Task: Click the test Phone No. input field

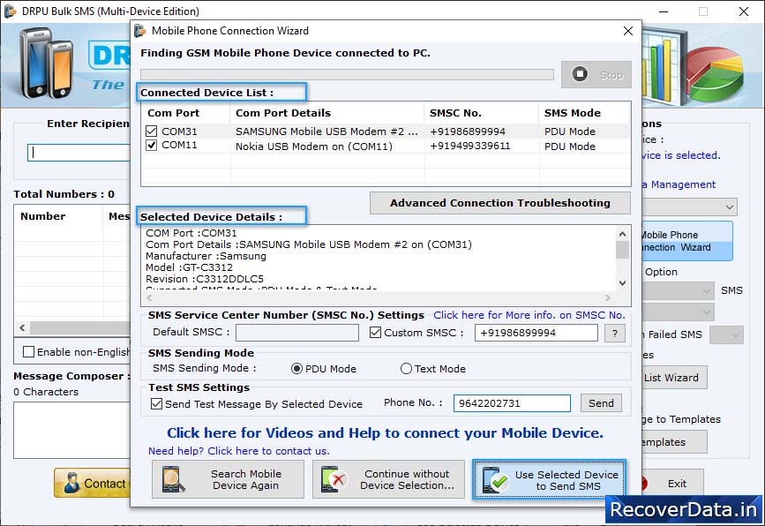Action: pos(512,403)
